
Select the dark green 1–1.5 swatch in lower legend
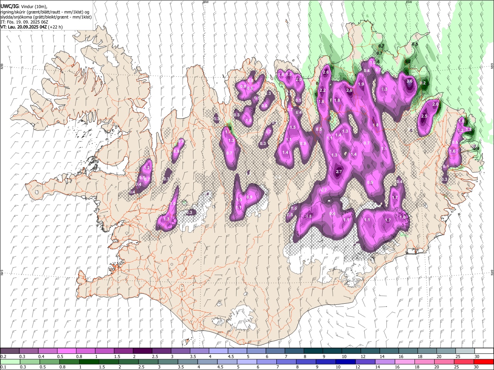[89, 362]
